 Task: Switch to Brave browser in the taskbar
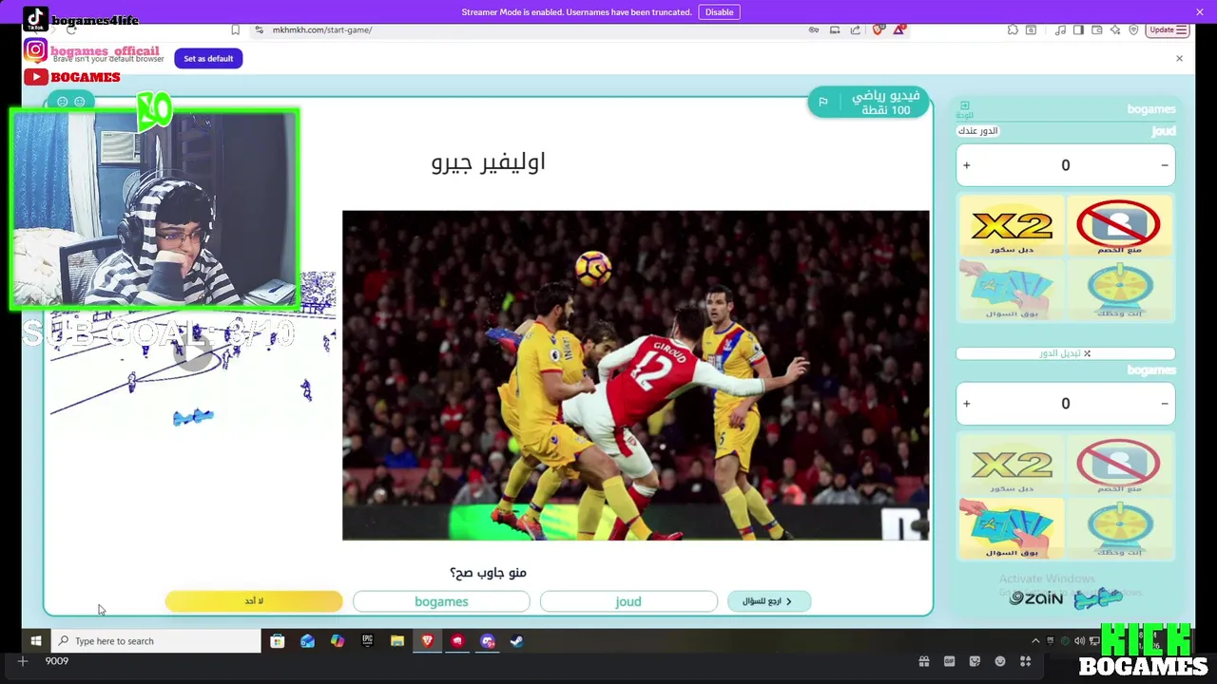click(x=427, y=641)
